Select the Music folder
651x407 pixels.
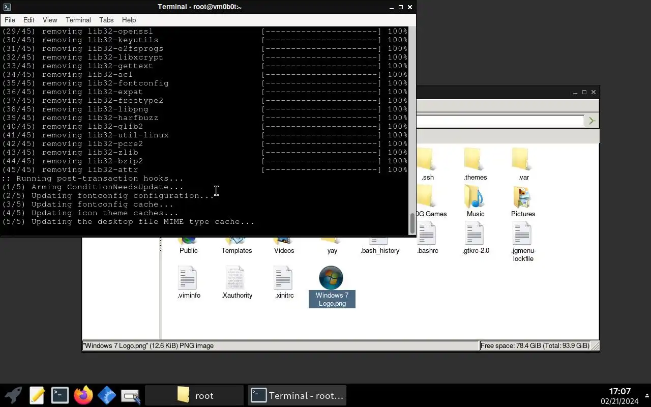click(476, 201)
